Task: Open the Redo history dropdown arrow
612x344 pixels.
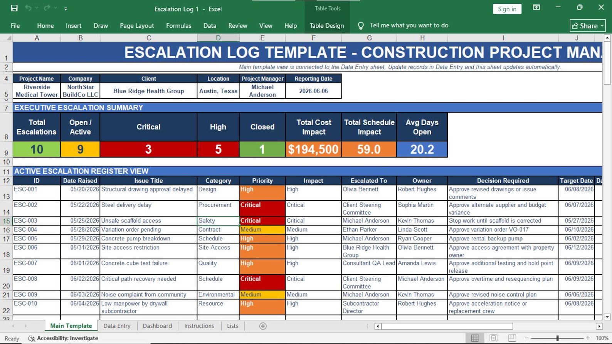Action: tap(55, 8)
